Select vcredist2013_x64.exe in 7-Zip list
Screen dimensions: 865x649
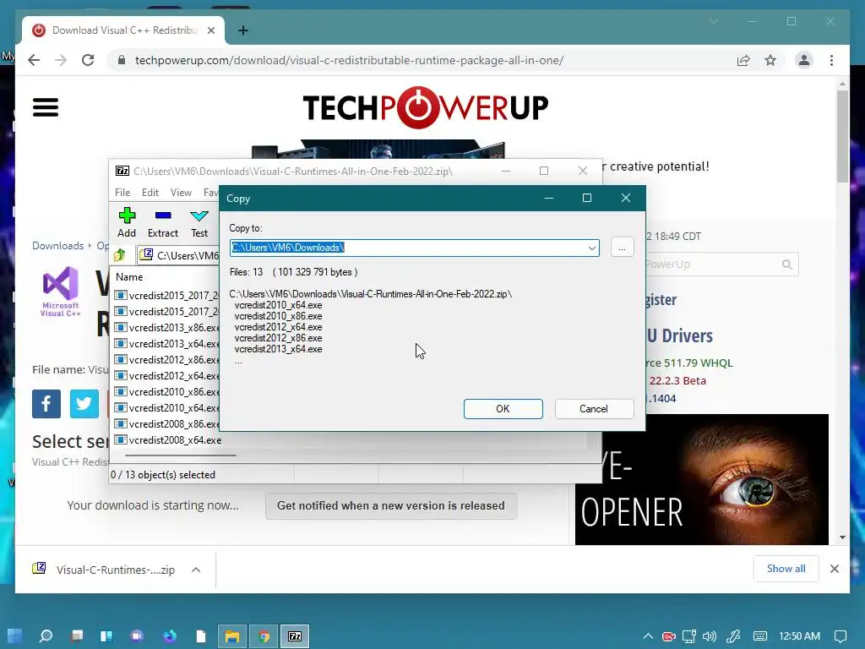(167, 344)
